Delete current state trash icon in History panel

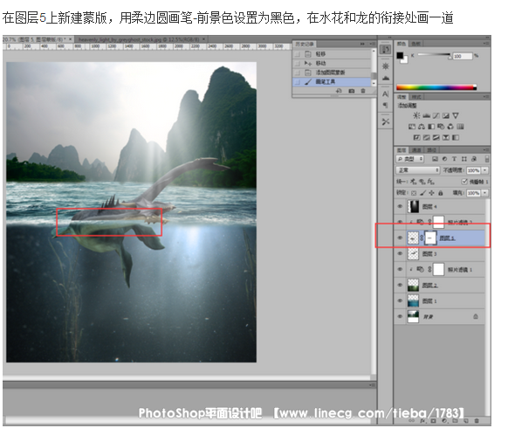coord(363,91)
